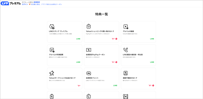Click description 鮮明なオリジナル画質で追加できる

point(58,57)
